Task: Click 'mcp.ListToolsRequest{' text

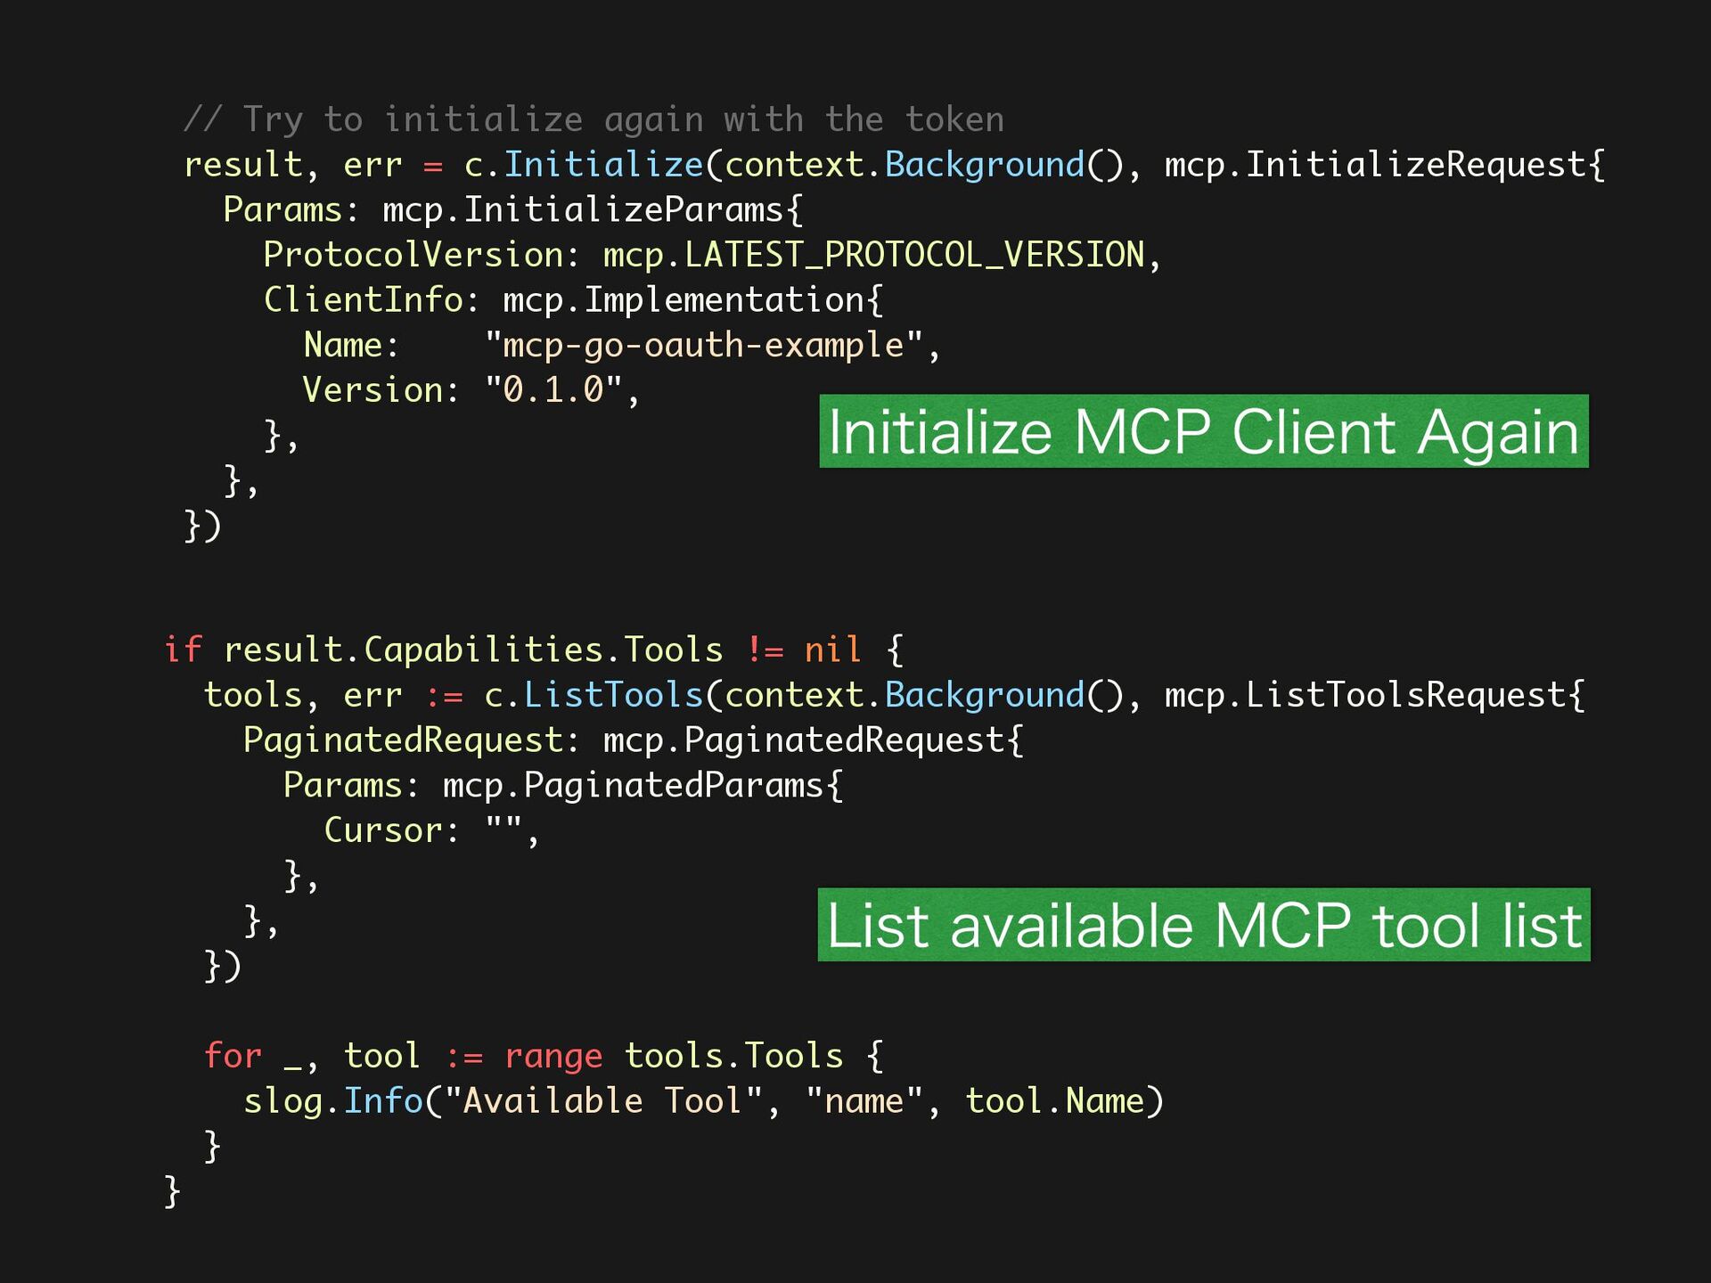Action: [1374, 695]
